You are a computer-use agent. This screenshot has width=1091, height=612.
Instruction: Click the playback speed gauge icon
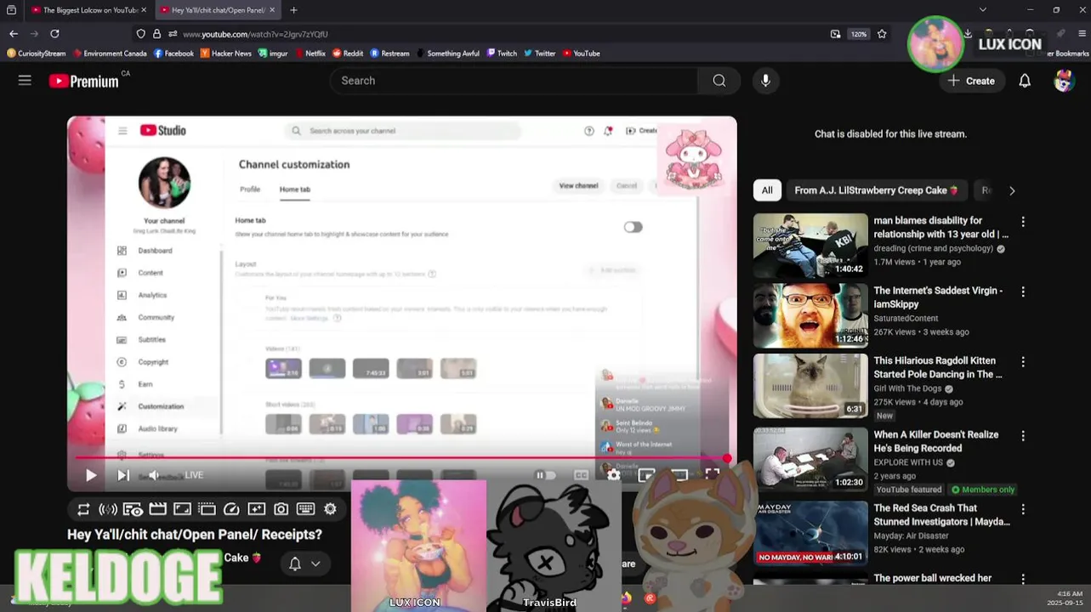pos(231,509)
